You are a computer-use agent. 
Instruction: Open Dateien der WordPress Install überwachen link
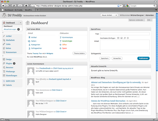[108, 101]
